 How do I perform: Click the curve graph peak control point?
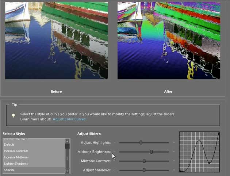199,141
